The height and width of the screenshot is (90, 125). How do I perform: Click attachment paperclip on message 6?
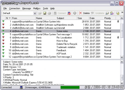click(x=118, y=37)
